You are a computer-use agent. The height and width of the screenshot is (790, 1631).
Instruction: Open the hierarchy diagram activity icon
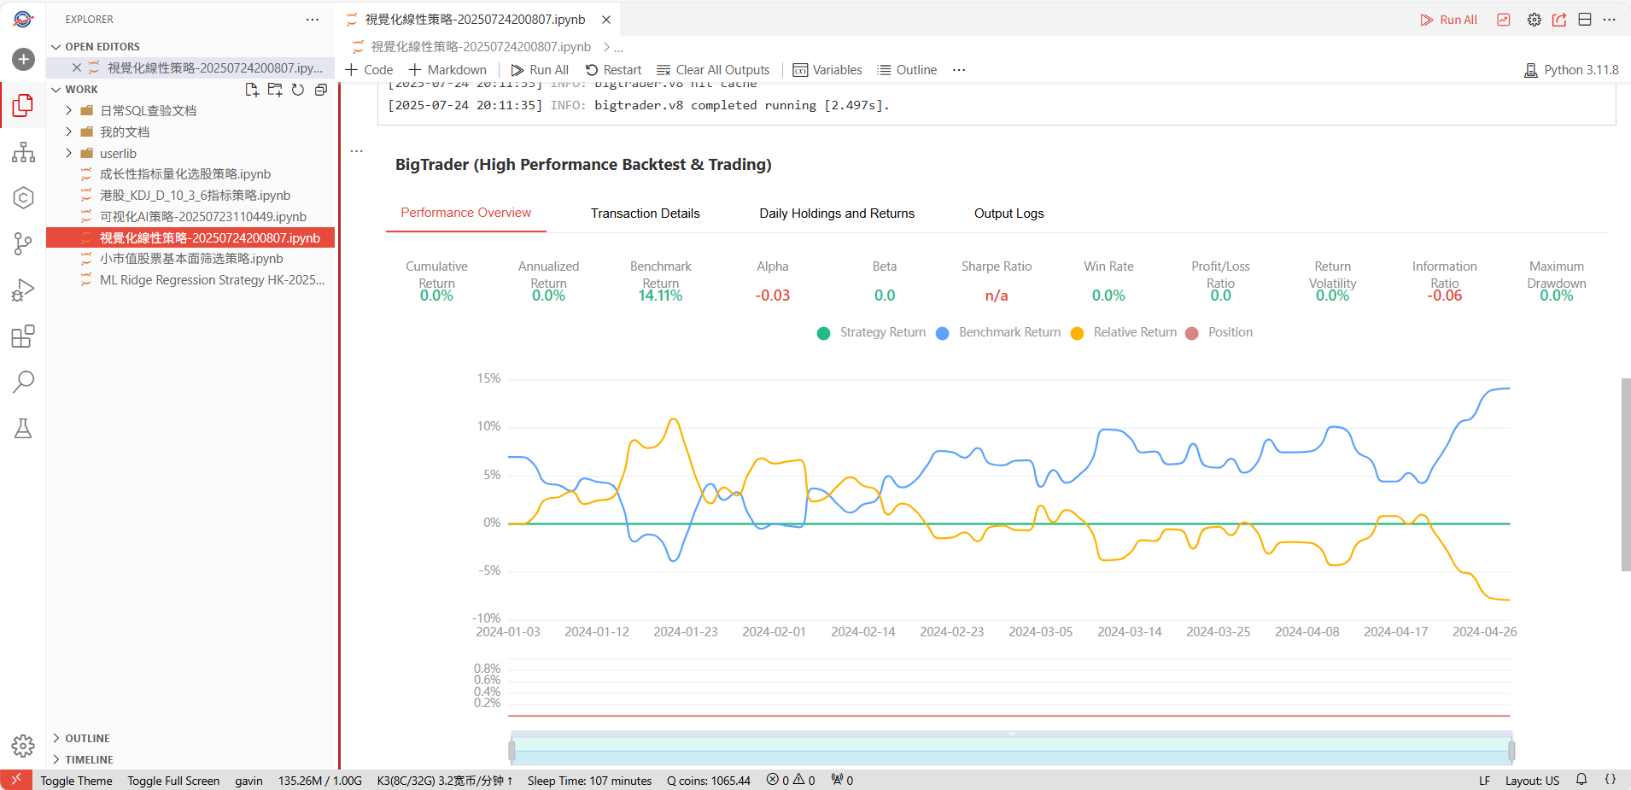click(x=23, y=152)
